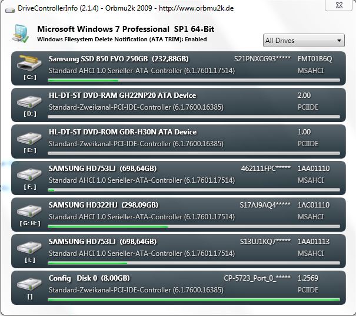Close the DriveControllerInfo window
Image resolution: width=356 pixels, height=316 pixels.
pos(339,5)
